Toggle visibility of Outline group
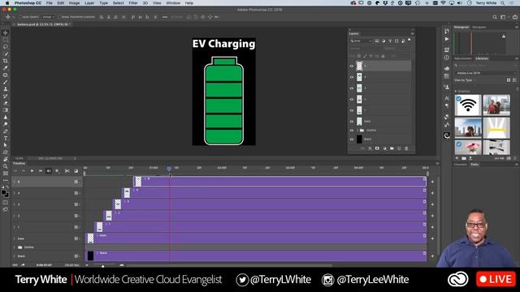Viewport: 520px width, 292px height. coord(352,130)
